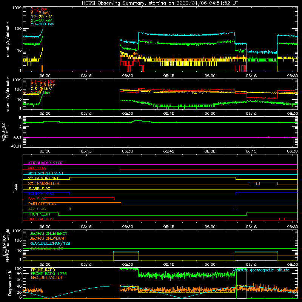Click the green 7-20 MeV legend label
The height and width of the screenshot is (302, 302).
pyautogui.click(x=41, y=92)
